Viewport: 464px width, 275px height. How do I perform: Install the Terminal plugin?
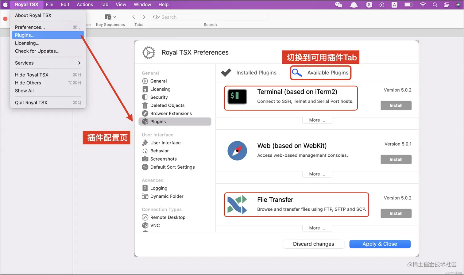tap(396, 105)
